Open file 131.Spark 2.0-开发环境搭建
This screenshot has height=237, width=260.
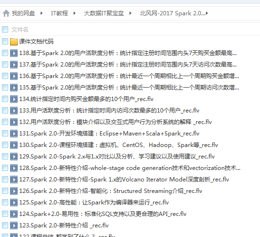(109, 134)
